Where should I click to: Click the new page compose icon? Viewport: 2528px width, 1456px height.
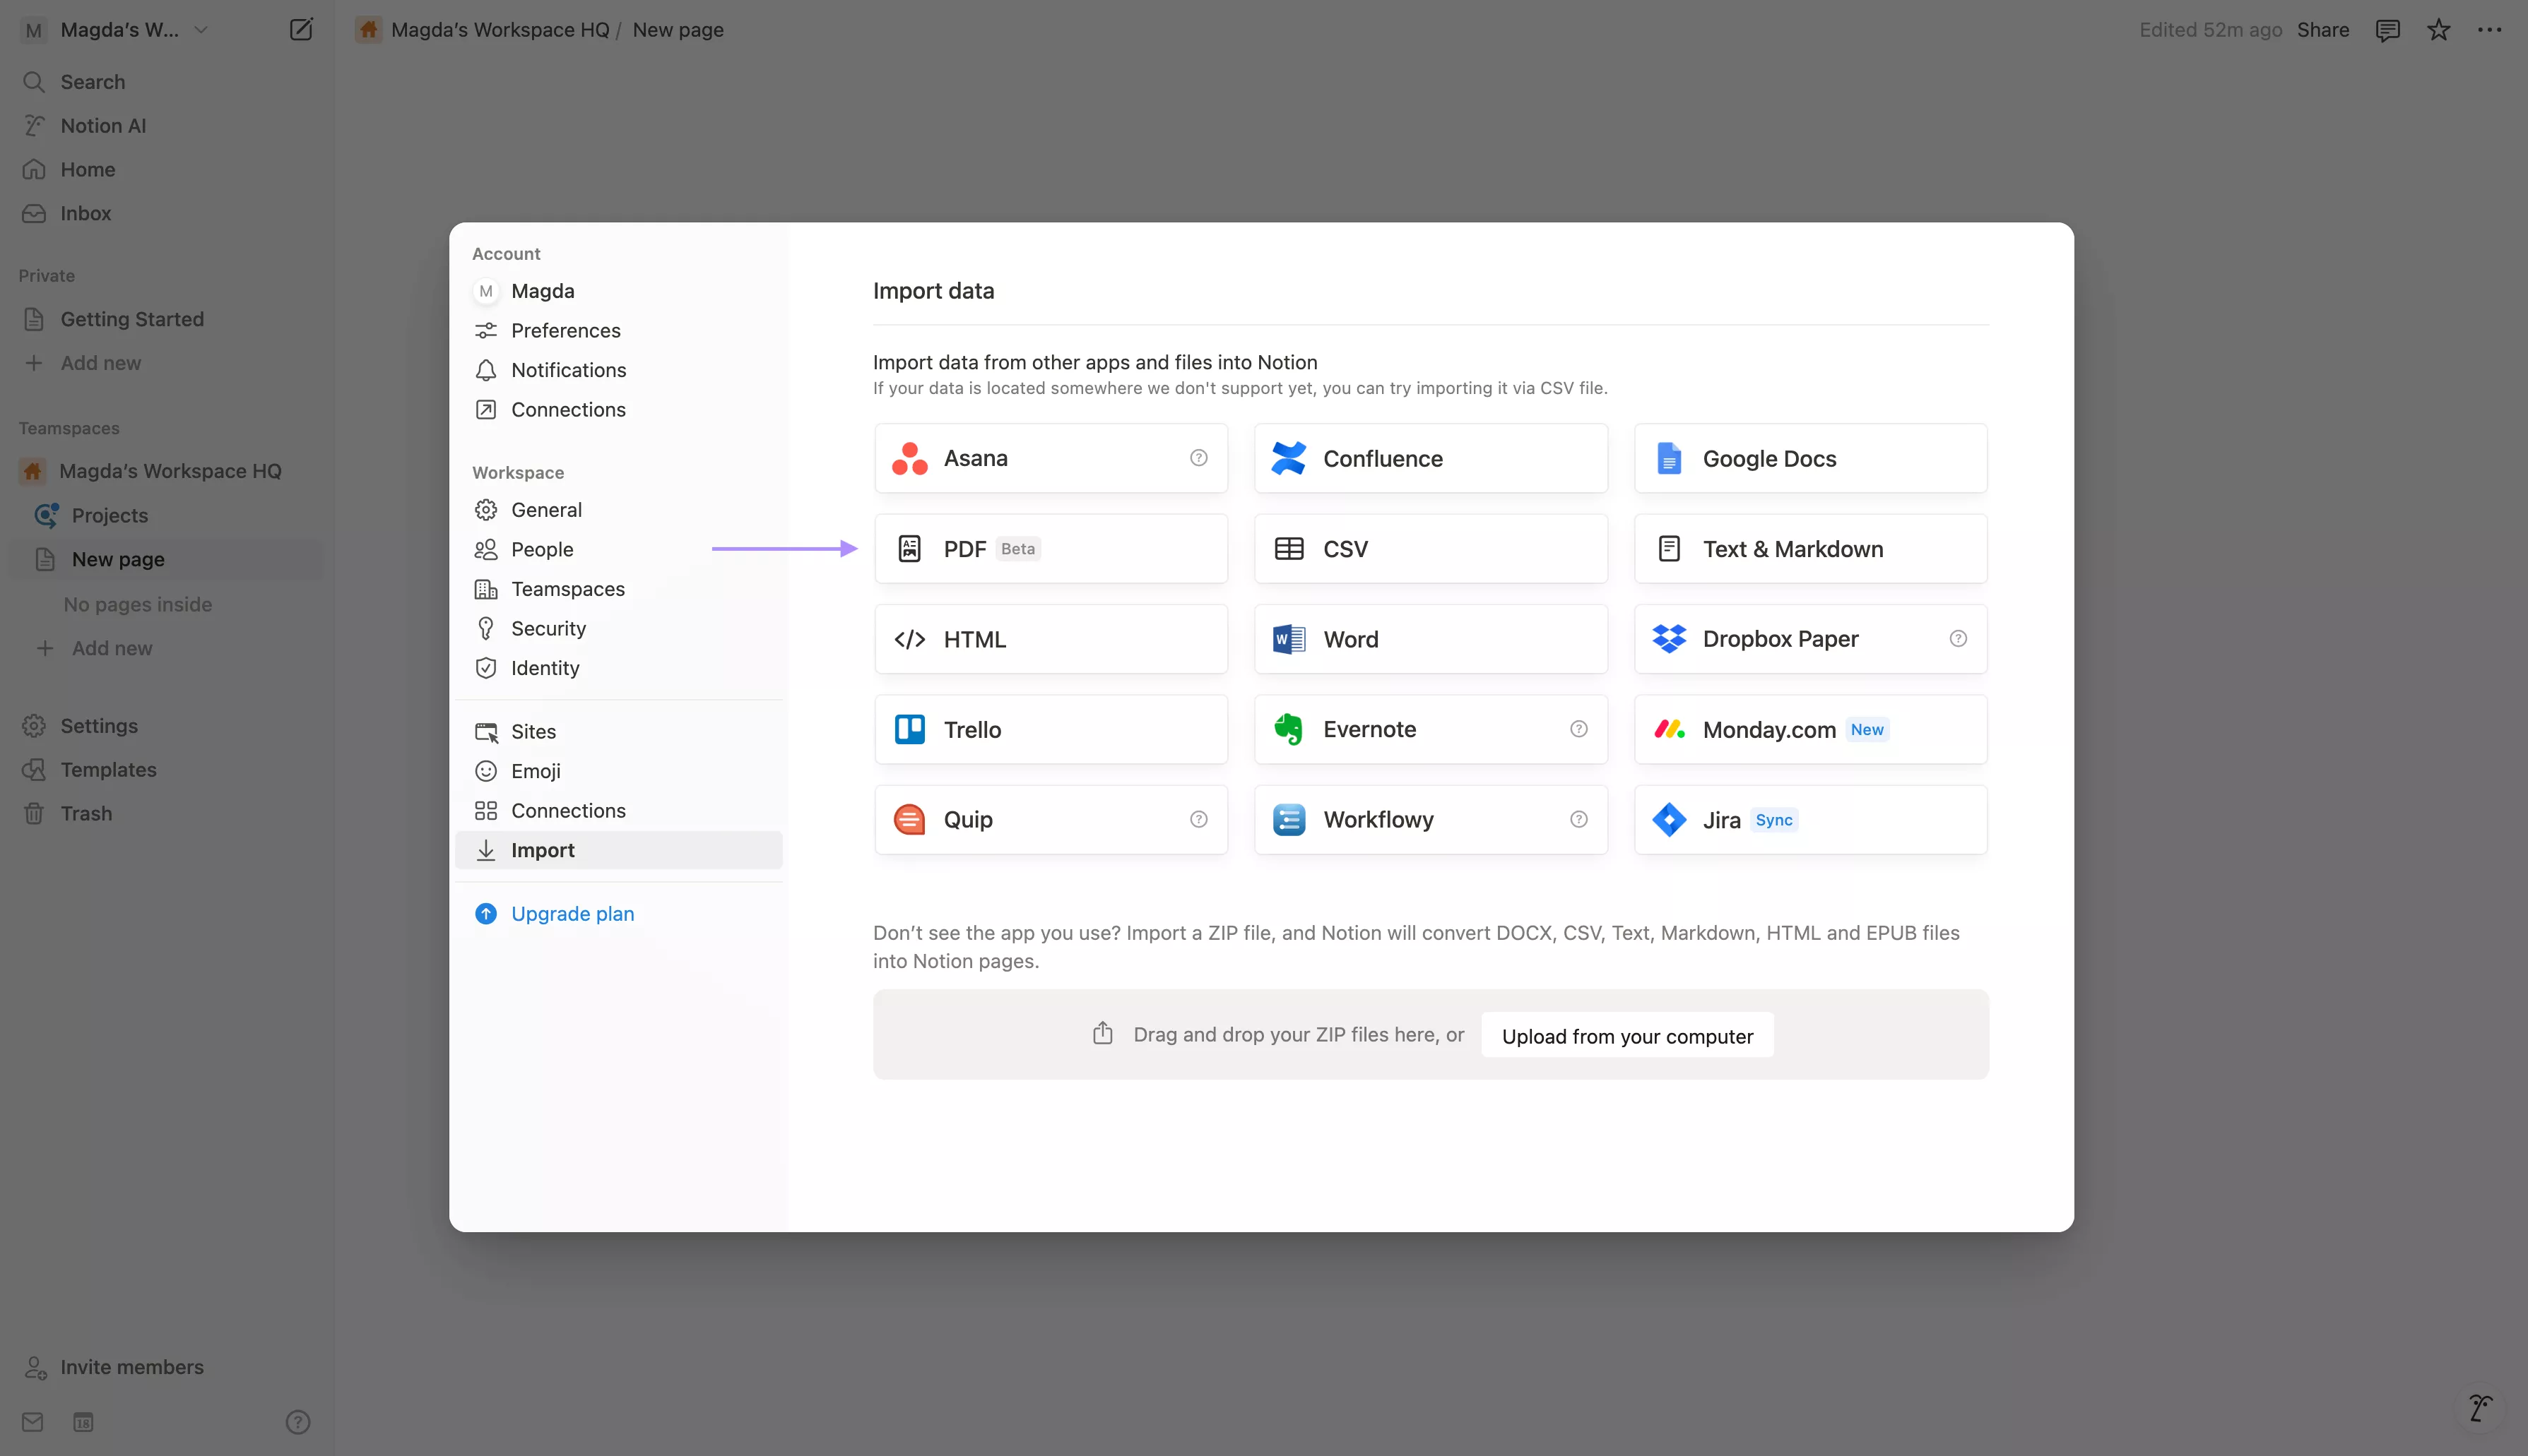(x=302, y=29)
